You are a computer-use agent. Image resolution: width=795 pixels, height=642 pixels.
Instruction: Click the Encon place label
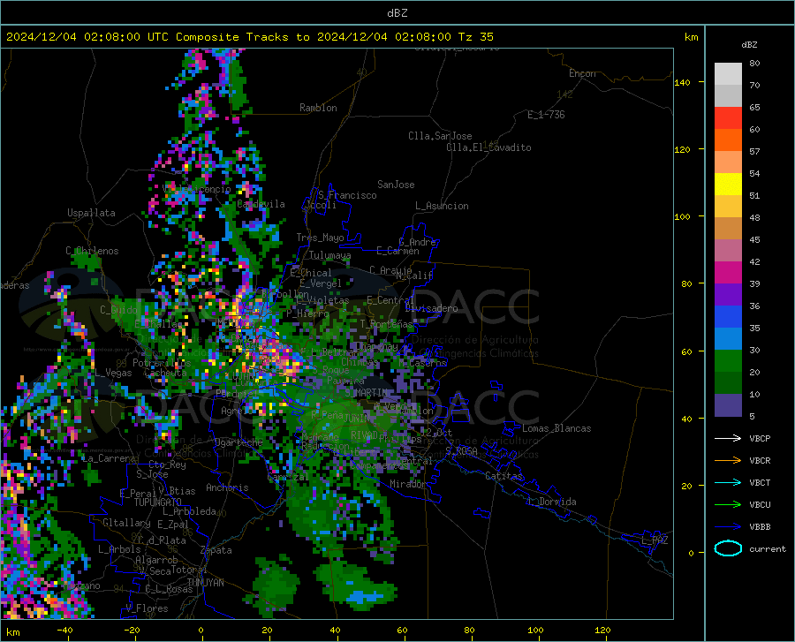coord(582,73)
